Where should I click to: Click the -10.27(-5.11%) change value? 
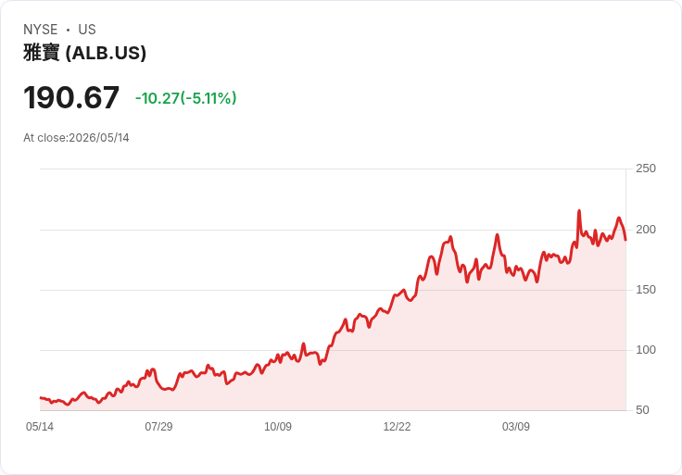tap(185, 98)
